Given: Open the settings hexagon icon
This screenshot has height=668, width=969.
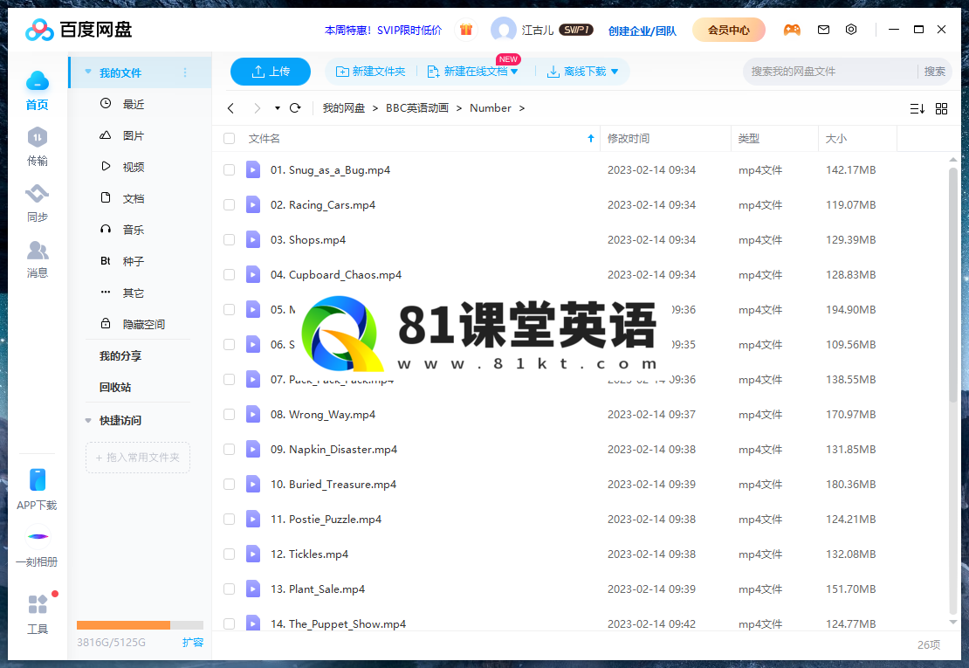Looking at the screenshot, I should [x=851, y=30].
